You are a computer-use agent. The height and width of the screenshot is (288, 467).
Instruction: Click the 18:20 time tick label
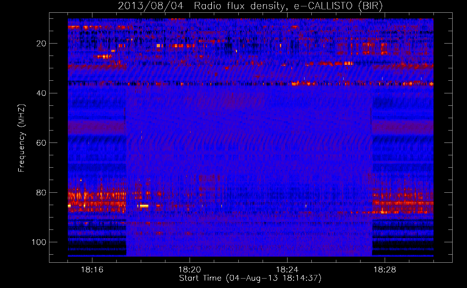click(x=190, y=270)
